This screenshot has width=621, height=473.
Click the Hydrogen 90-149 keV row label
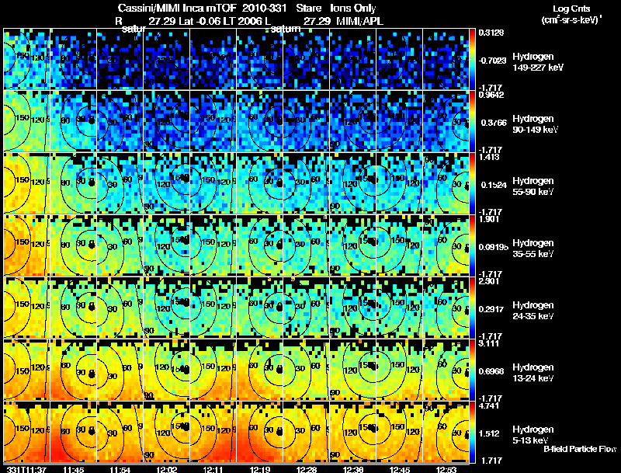pos(536,124)
